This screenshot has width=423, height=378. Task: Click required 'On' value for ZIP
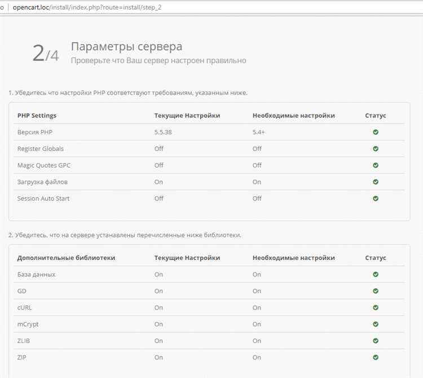[x=257, y=358]
